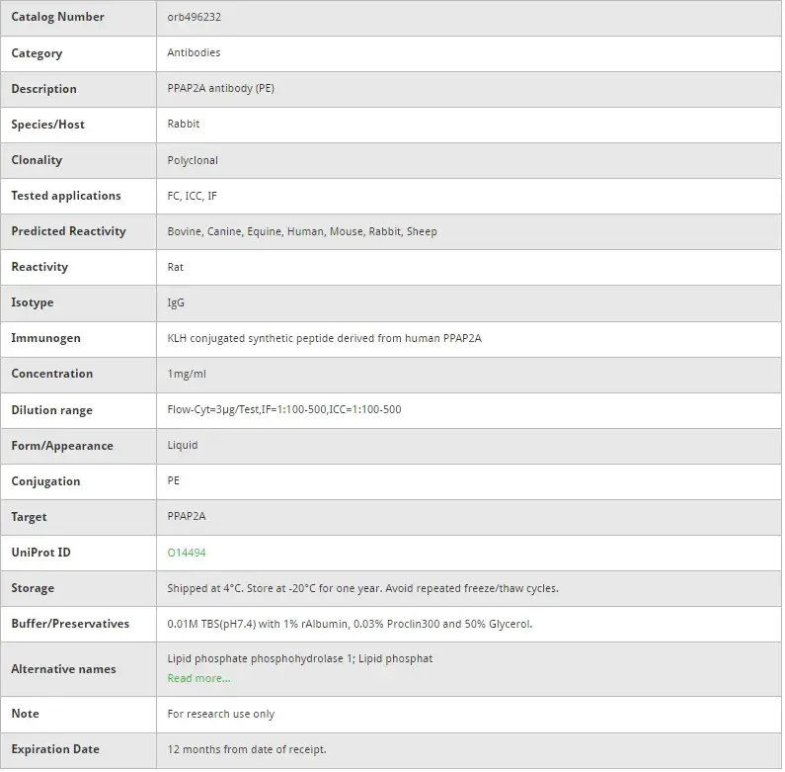
Task: Expand alternative names with Read more
Action: click(x=198, y=678)
